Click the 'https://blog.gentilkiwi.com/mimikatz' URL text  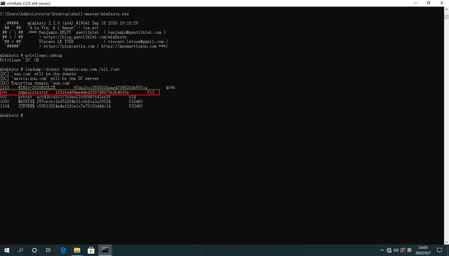[85, 37]
